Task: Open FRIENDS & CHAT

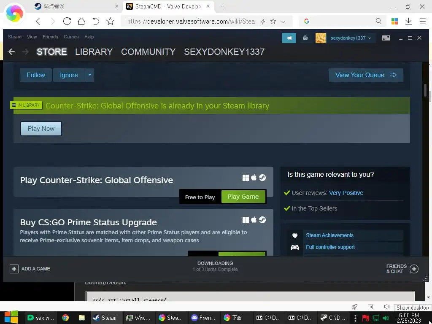Action: pos(402,269)
